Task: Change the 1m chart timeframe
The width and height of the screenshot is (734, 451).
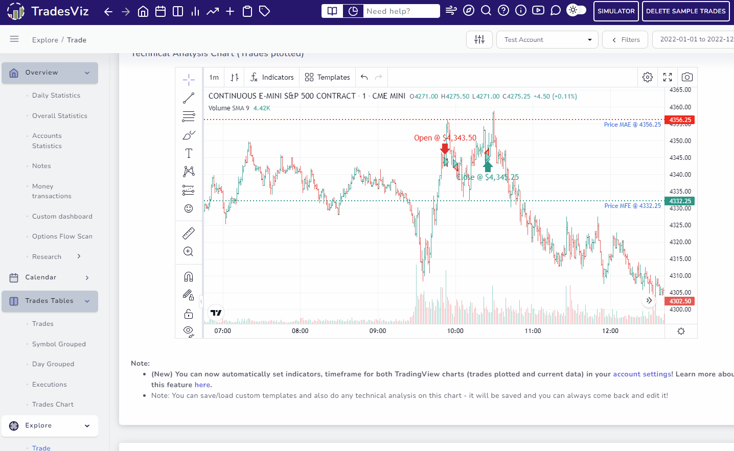Action: tap(214, 77)
